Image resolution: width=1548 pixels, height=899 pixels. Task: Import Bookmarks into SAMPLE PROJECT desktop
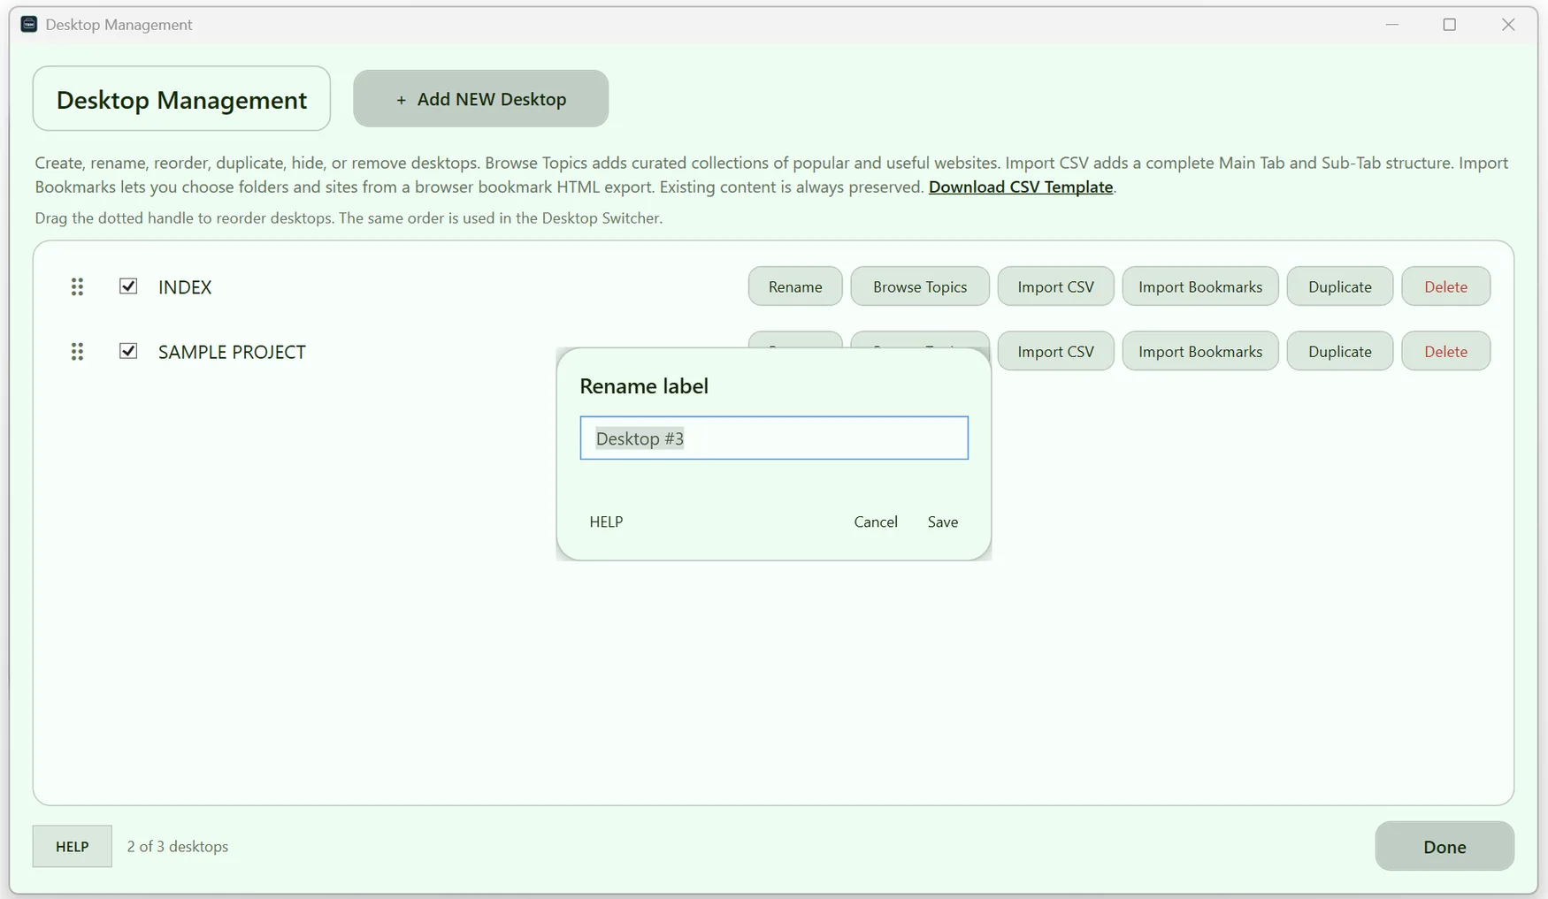(x=1200, y=351)
